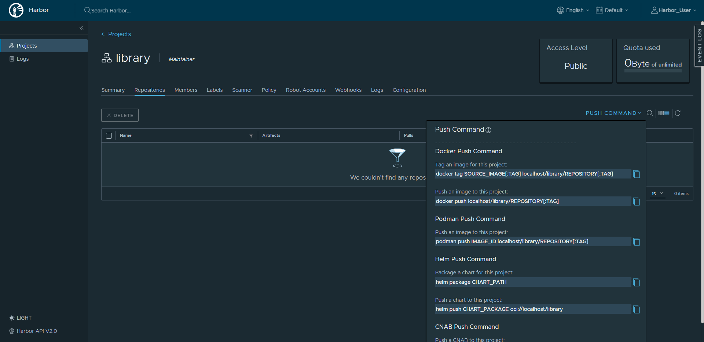Open the Configuration tab
This screenshot has height=342, width=704.
(x=409, y=90)
